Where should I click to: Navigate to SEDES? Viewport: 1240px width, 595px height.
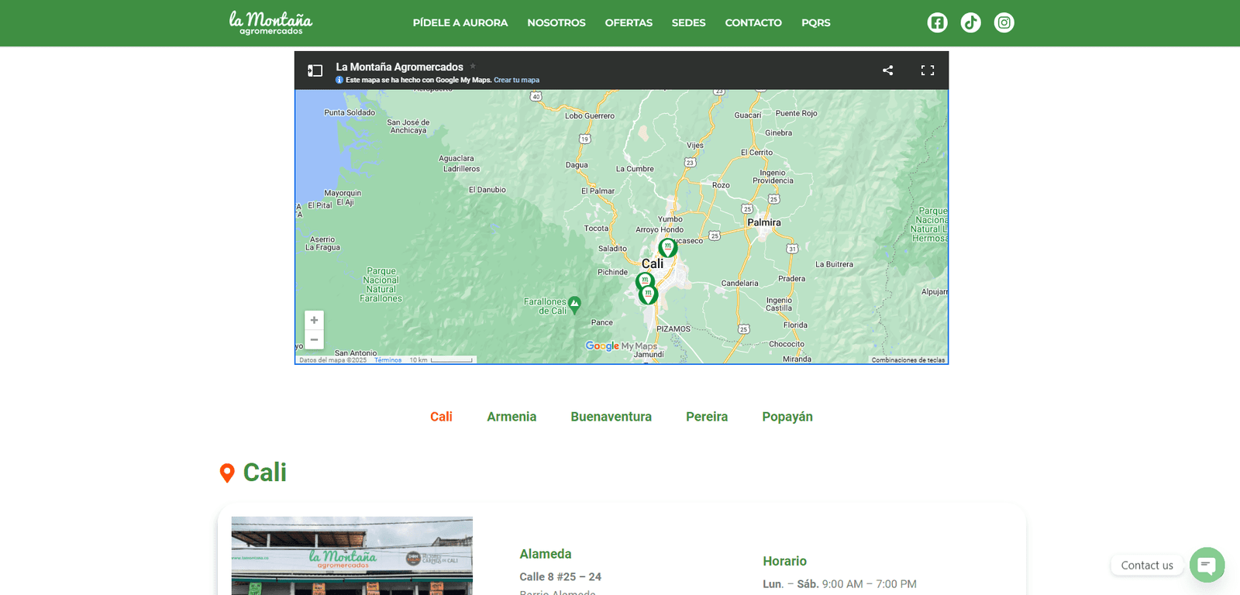(x=688, y=22)
